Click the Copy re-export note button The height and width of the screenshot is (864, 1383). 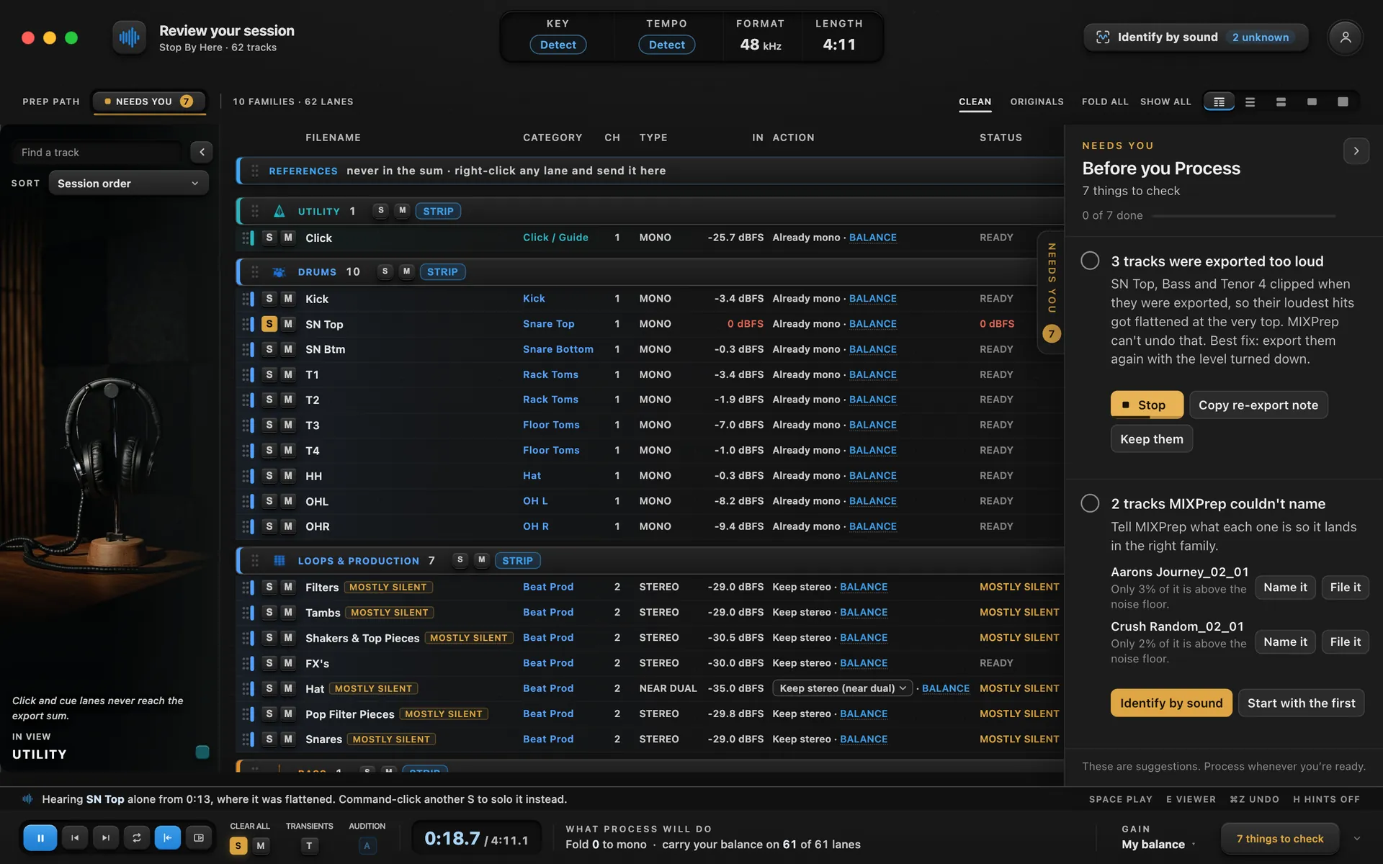pyautogui.click(x=1258, y=405)
